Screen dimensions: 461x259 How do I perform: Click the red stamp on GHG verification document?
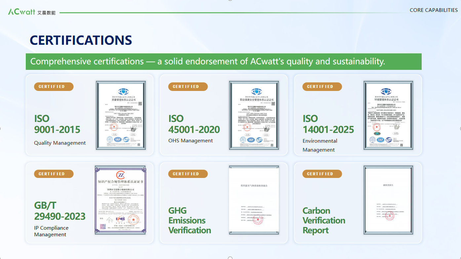258,219
